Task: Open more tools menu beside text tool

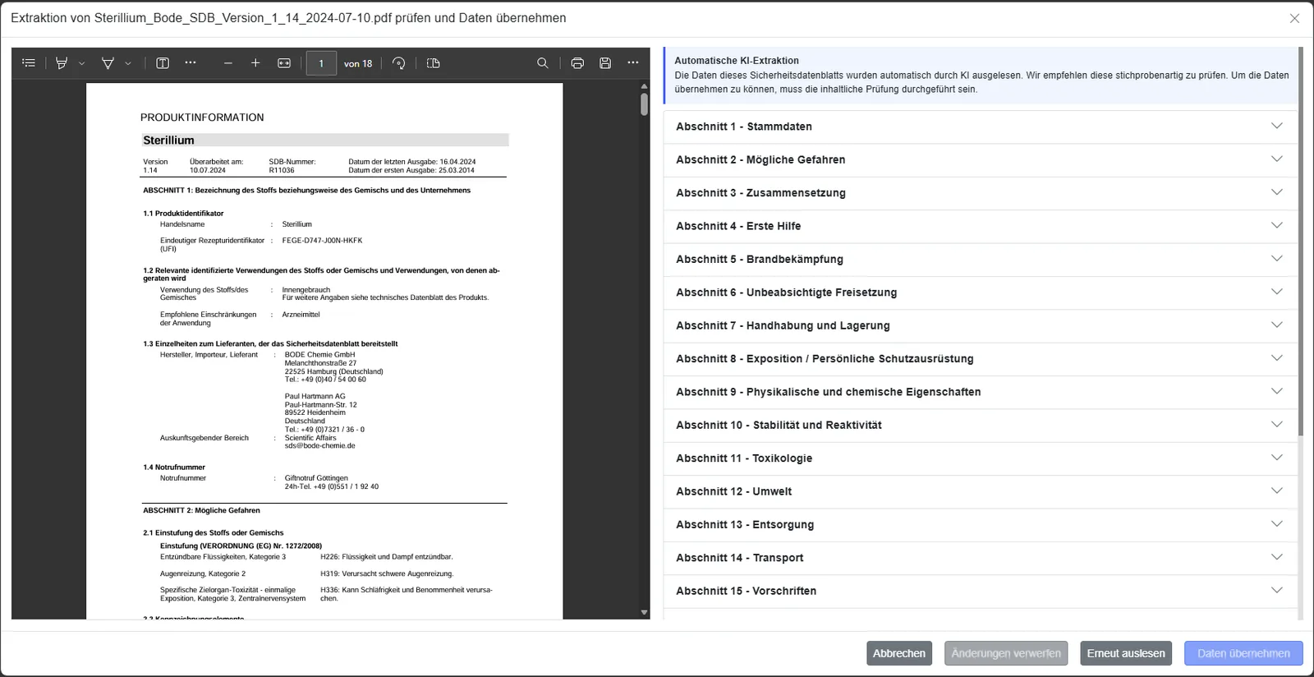Action: pyautogui.click(x=191, y=63)
